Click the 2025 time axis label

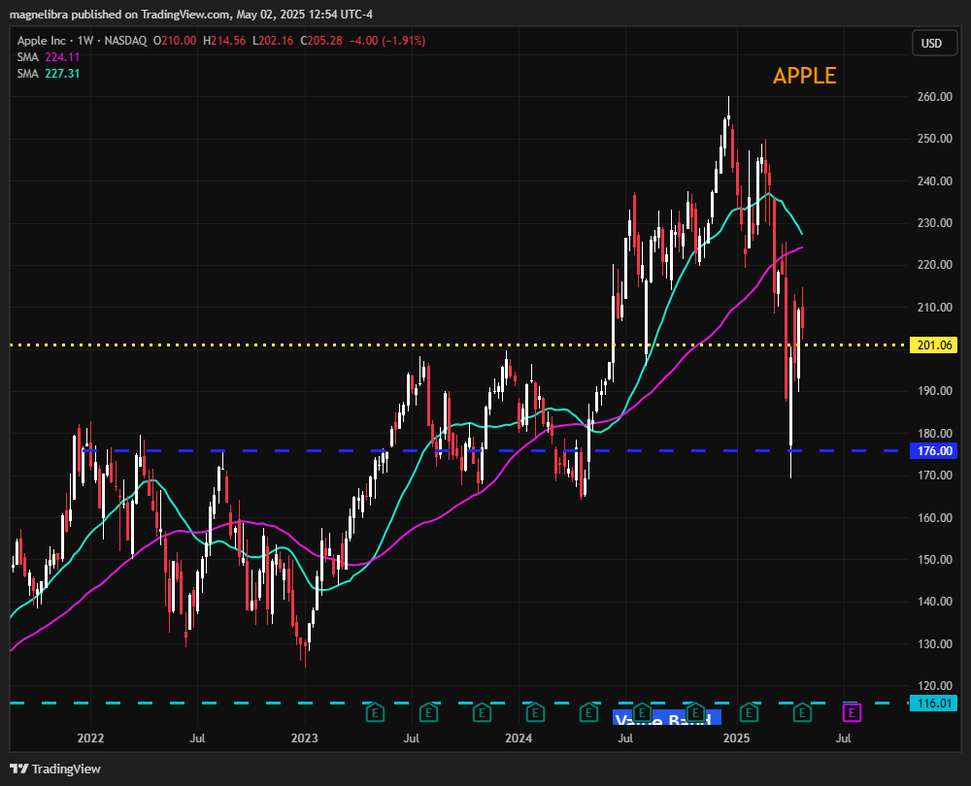736,738
